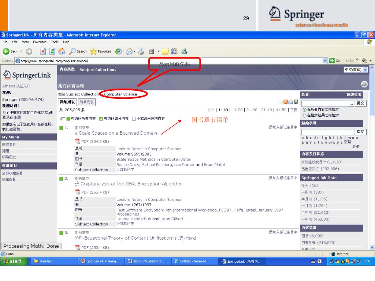This screenshot has width=375, height=281.
Task: Open the Lecture Notes in Computer Science link in result 1
Action: 149,149
